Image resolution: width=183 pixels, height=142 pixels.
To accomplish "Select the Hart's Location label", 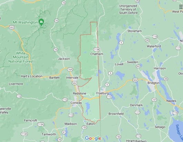I will click(32, 76).
